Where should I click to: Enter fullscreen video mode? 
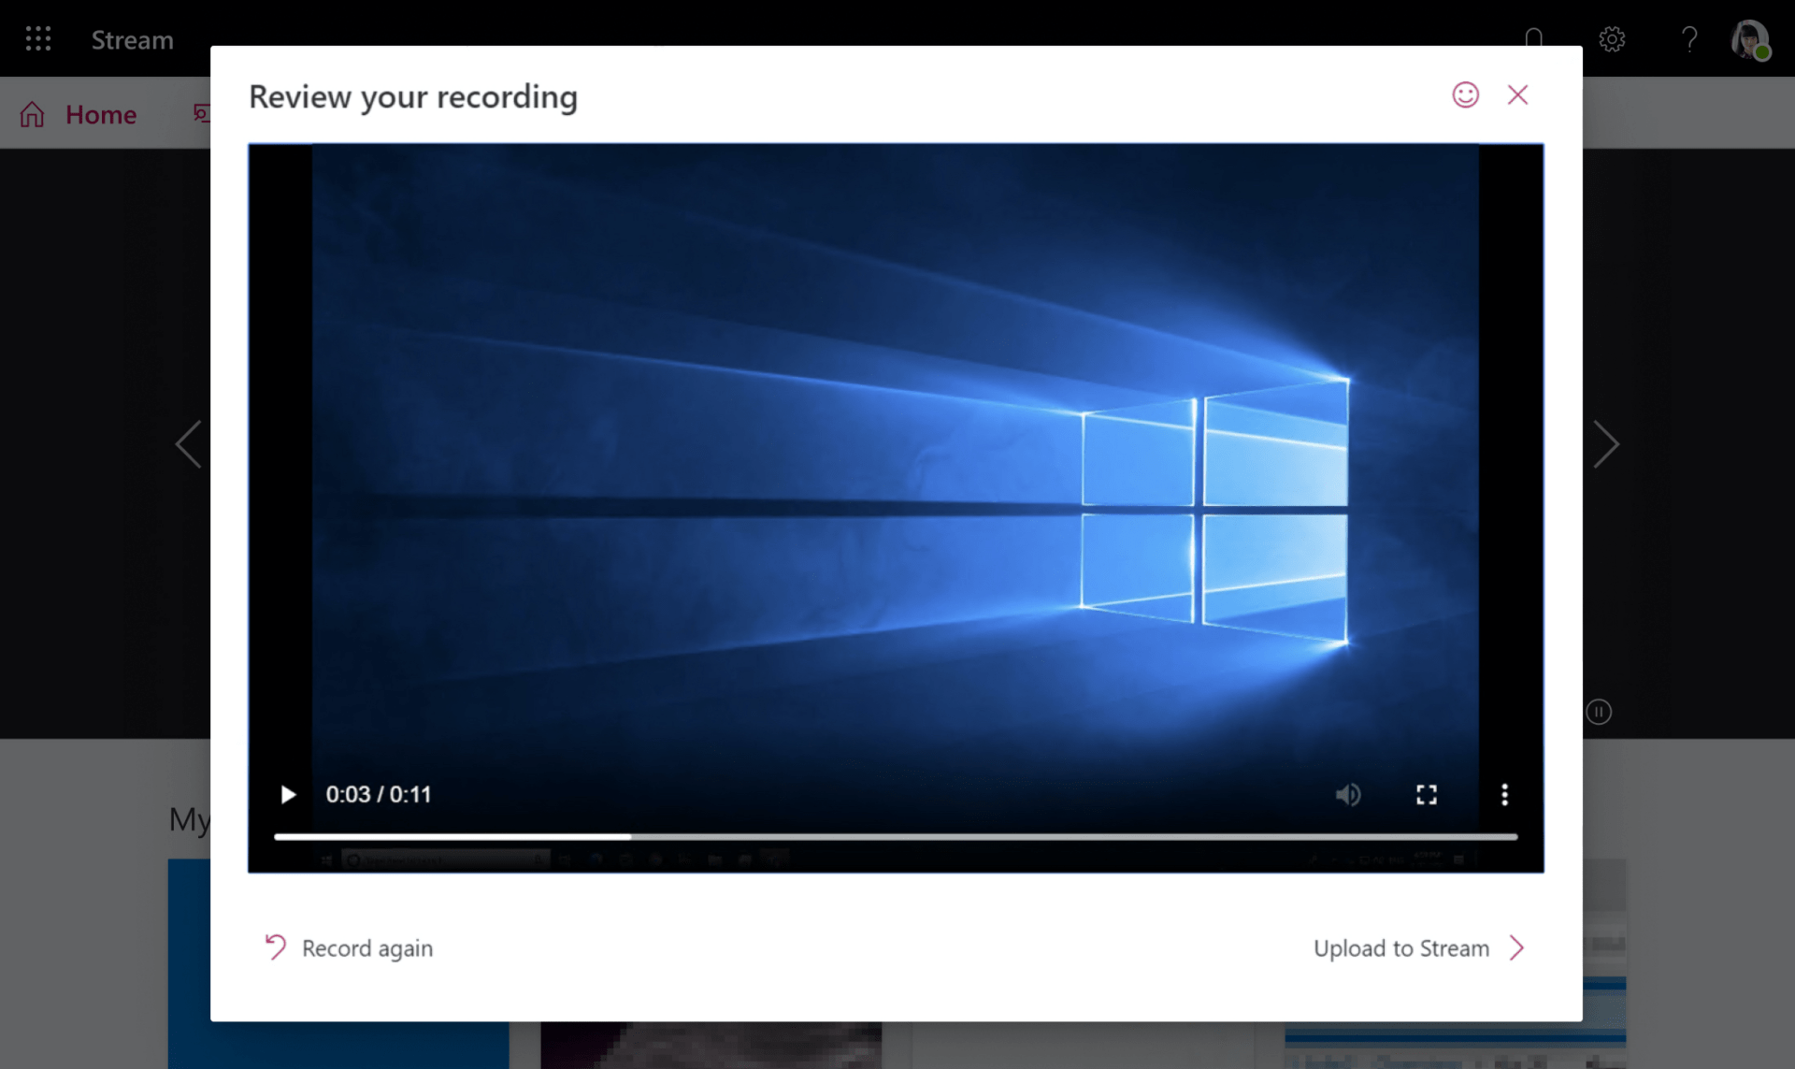click(x=1426, y=794)
